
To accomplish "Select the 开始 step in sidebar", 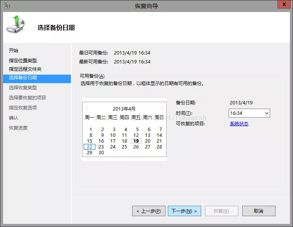I will (x=14, y=51).
